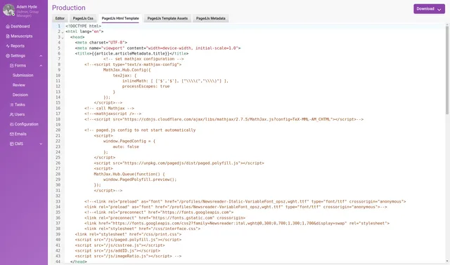Open Users management

20,114
